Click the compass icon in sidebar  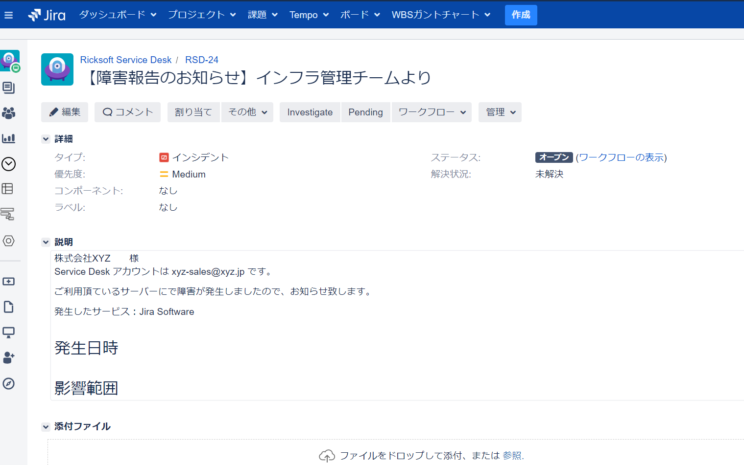8,383
